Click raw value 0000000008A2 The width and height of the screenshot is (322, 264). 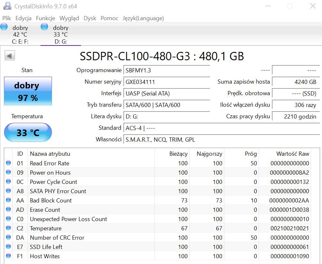pyautogui.click(x=289, y=172)
